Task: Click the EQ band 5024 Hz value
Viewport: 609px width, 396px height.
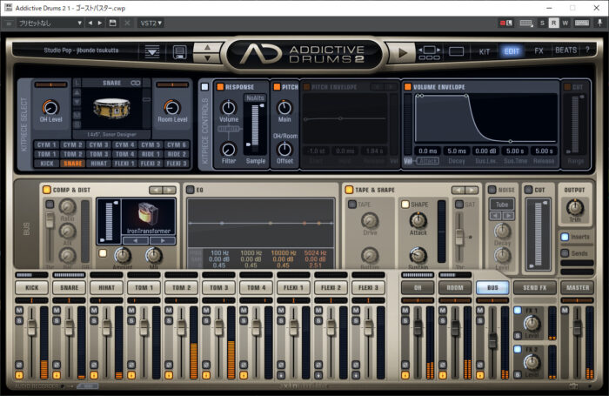Action: coord(315,252)
